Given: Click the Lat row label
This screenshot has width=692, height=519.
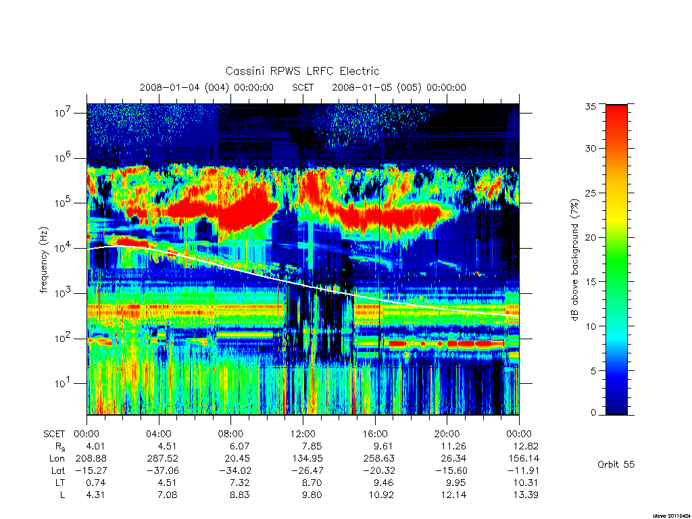Looking at the screenshot, I should click(58, 470).
